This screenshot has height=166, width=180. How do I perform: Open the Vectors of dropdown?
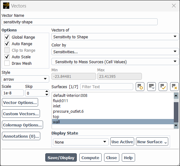click(115, 37)
